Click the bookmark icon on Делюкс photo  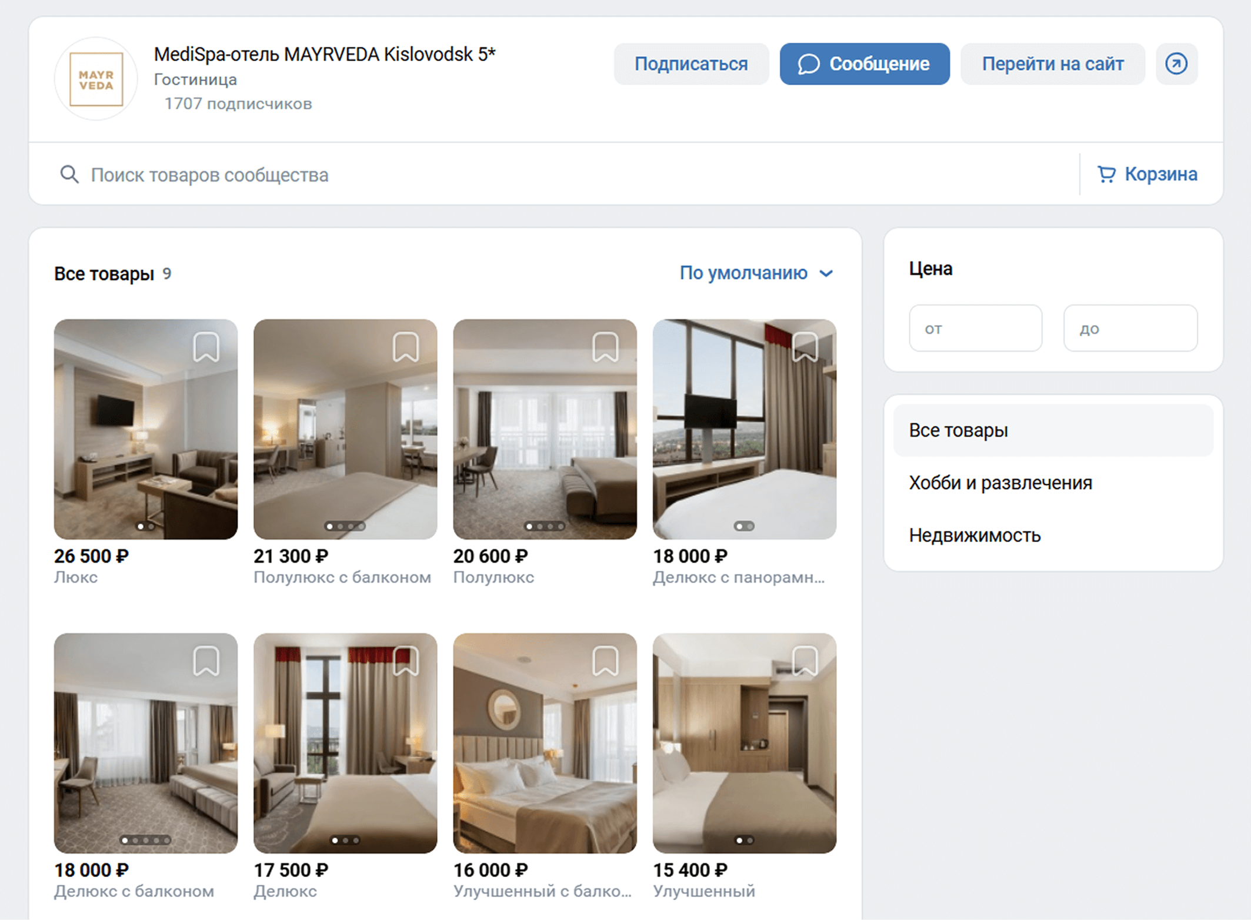point(405,661)
